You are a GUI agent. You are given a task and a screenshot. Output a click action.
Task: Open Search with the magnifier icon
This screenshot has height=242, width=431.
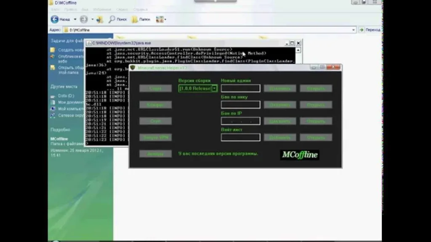(112, 19)
